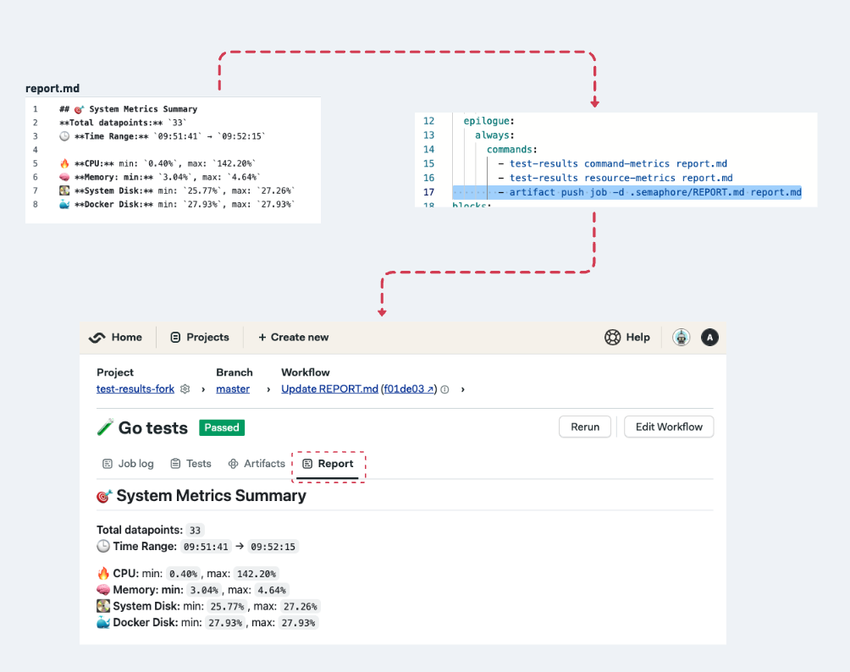This screenshot has width=850, height=672.
Task: Click line number 17 in YAML gutter
Action: point(428,192)
